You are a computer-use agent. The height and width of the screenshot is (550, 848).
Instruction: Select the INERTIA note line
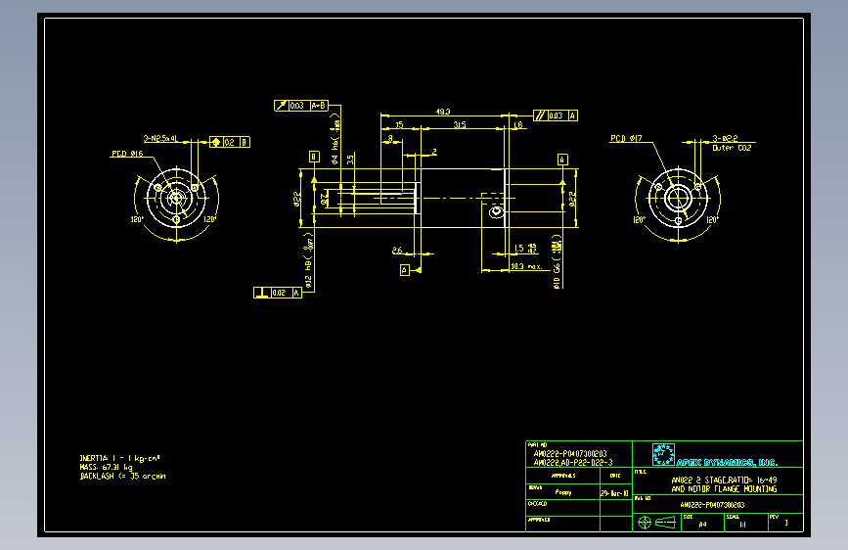pyautogui.click(x=119, y=458)
